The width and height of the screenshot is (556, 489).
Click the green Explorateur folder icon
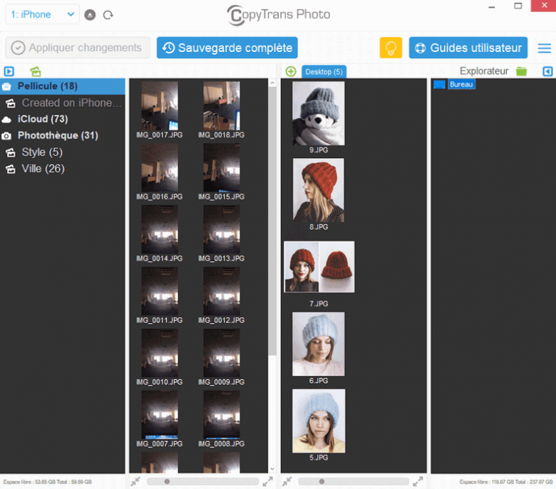(522, 71)
